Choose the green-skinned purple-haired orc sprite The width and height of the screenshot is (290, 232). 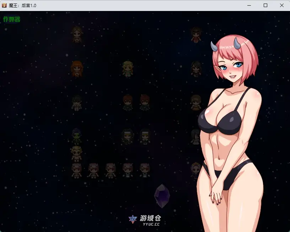(77, 137)
